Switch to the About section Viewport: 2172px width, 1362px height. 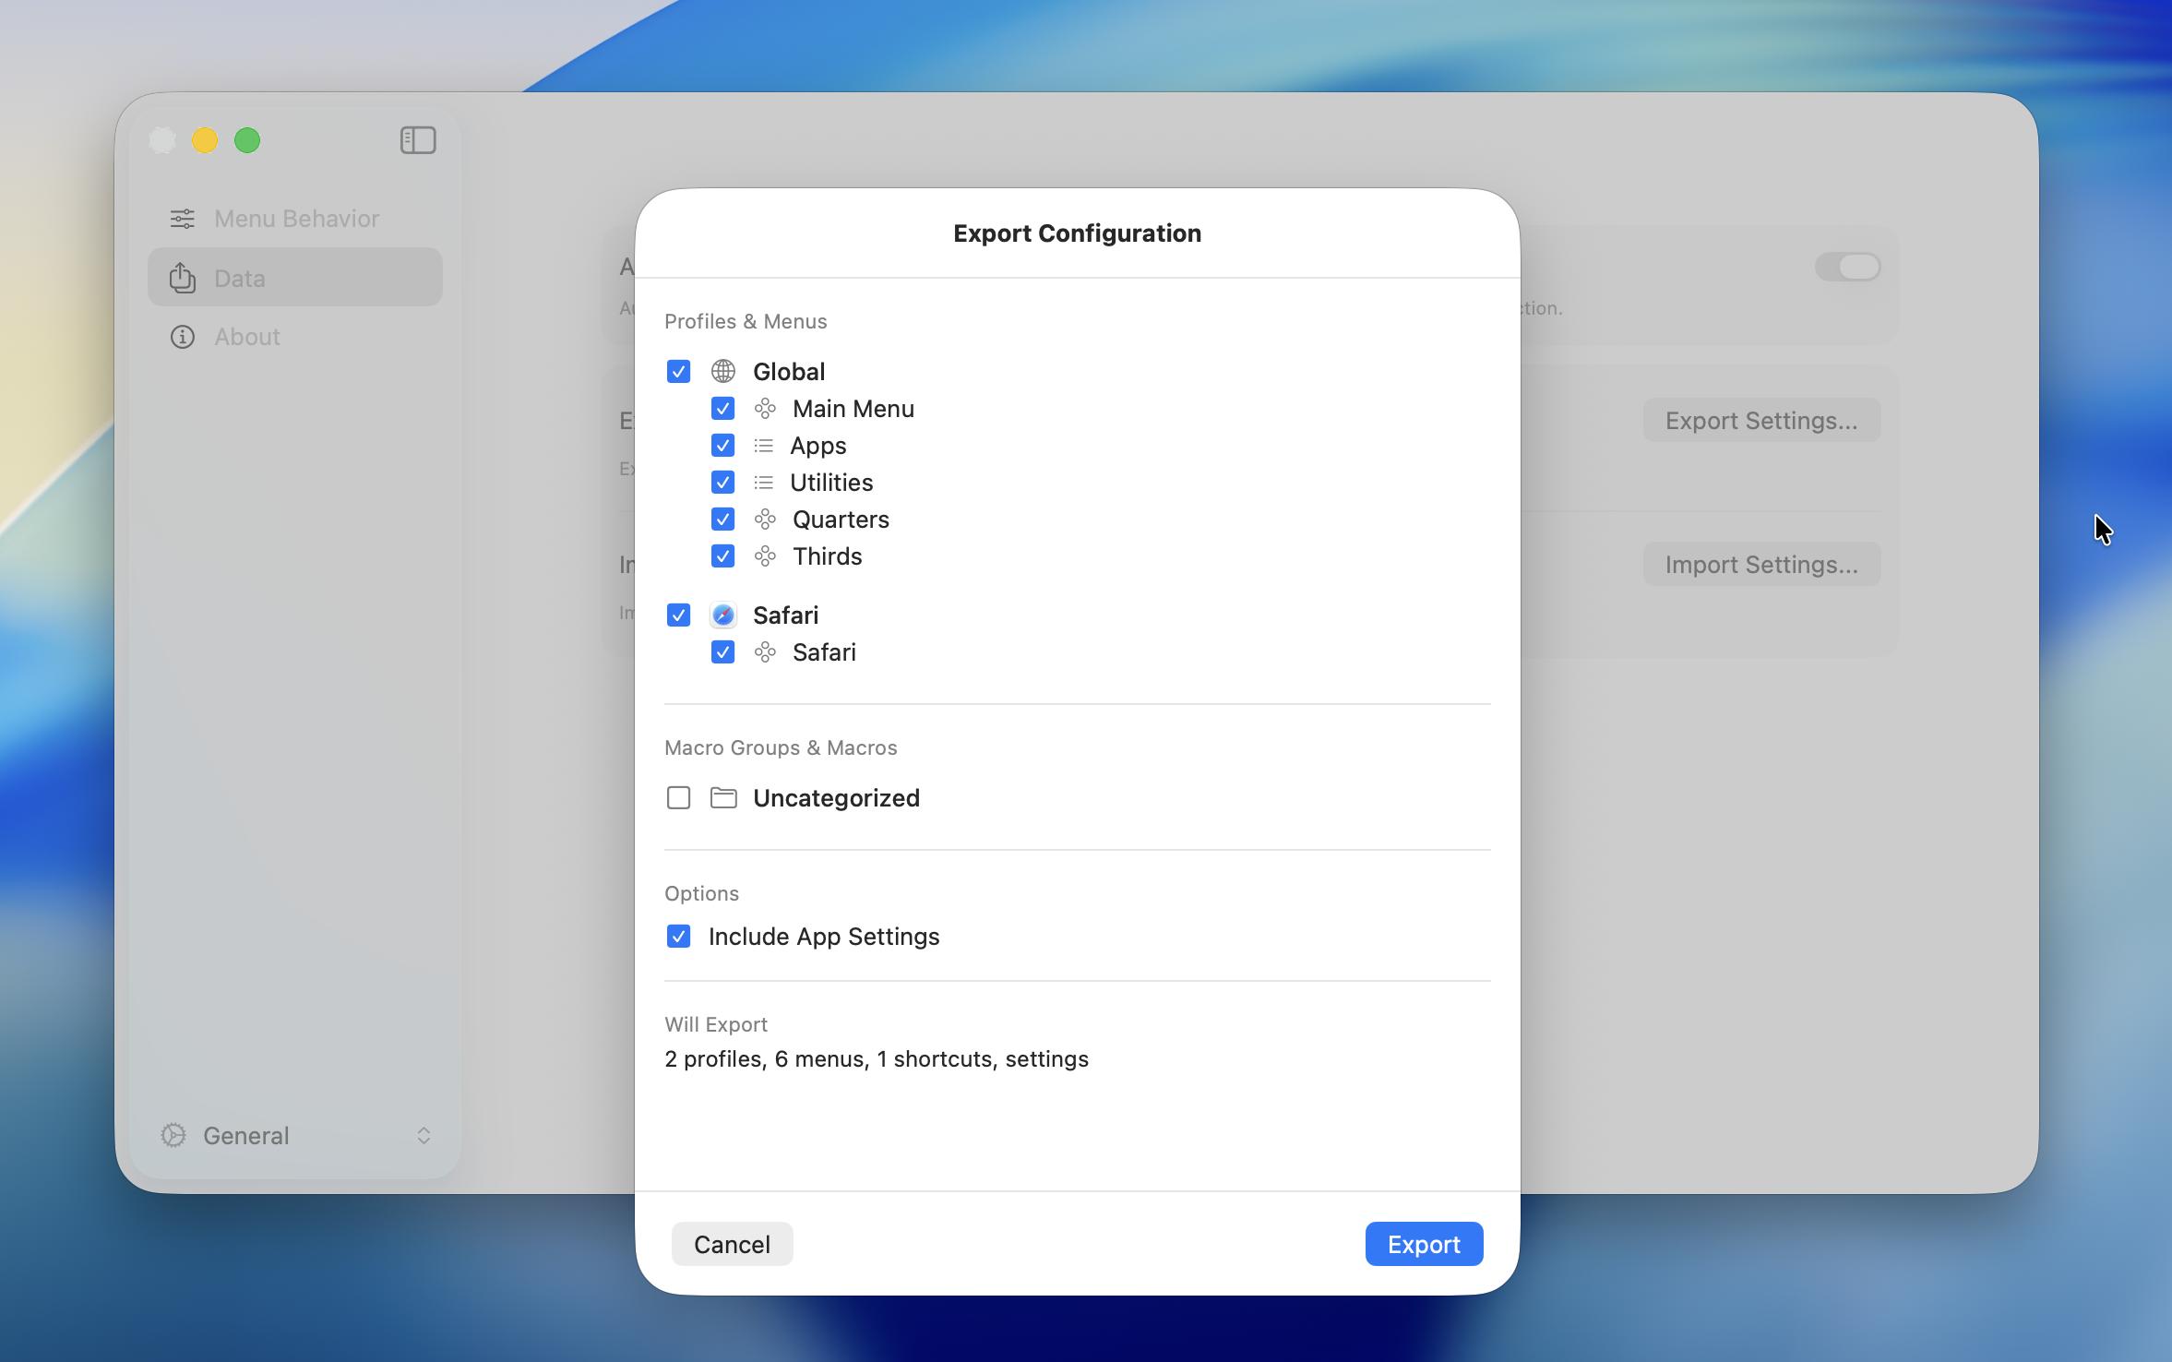tap(246, 337)
